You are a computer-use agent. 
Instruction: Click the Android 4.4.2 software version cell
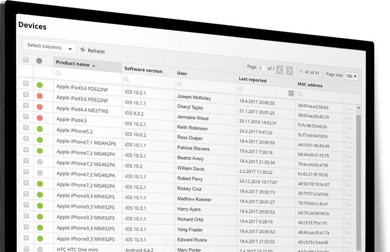pyautogui.click(x=139, y=250)
